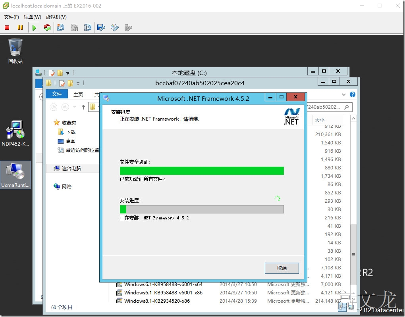
Task: Open Explorer help question mark icon
Action: pyautogui.click(x=353, y=94)
